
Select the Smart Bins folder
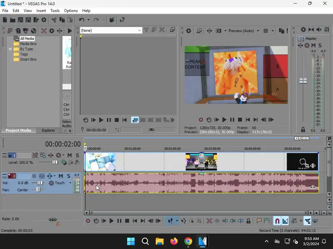(x=28, y=59)
